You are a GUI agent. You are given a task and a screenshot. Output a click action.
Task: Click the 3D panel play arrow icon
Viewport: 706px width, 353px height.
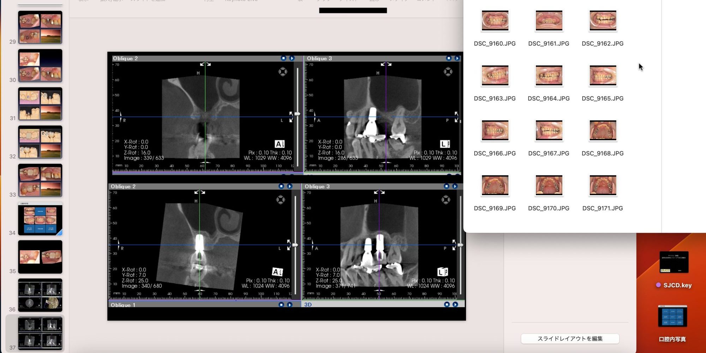point(455,304)
